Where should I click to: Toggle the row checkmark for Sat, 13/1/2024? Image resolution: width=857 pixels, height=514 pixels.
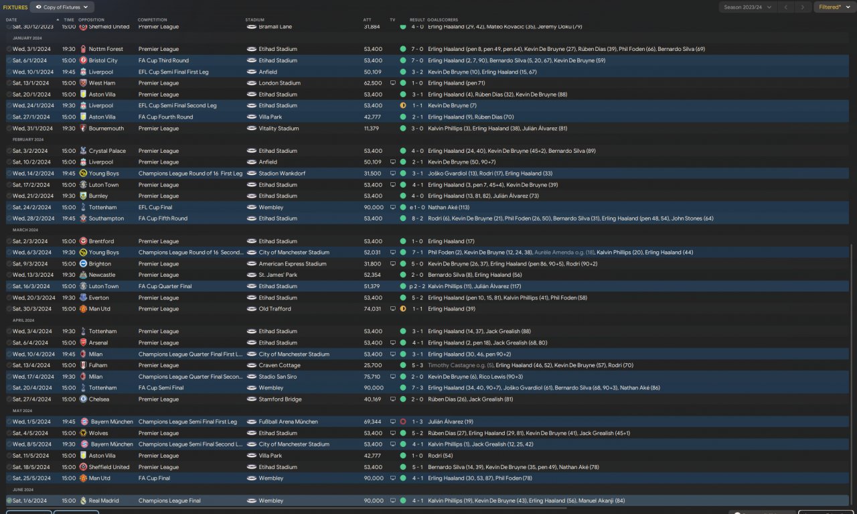(9, 83)
